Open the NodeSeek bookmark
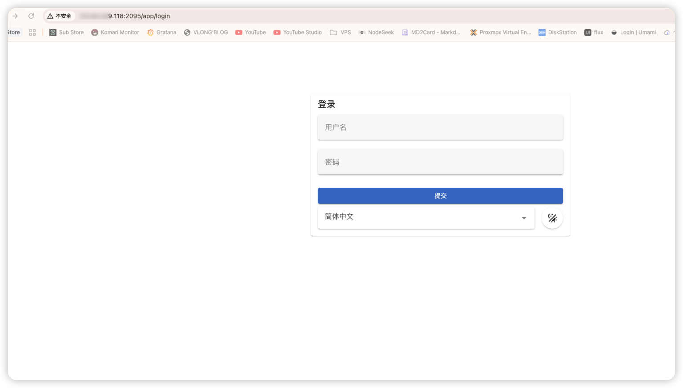683x388 pixels. 376,32
